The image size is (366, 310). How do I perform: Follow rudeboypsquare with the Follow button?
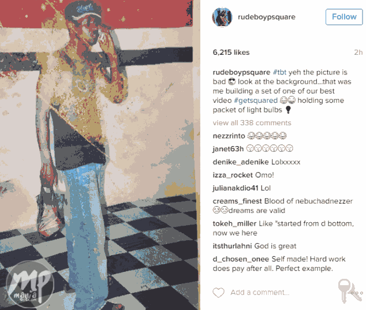pos(344,17)
